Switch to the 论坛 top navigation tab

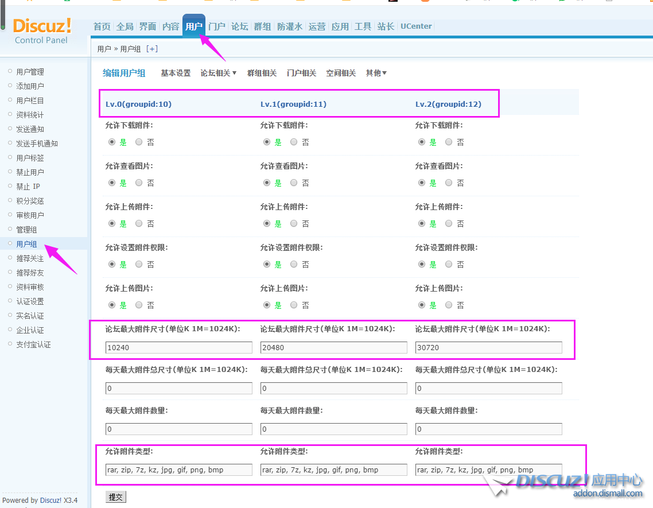click(239, 26)
